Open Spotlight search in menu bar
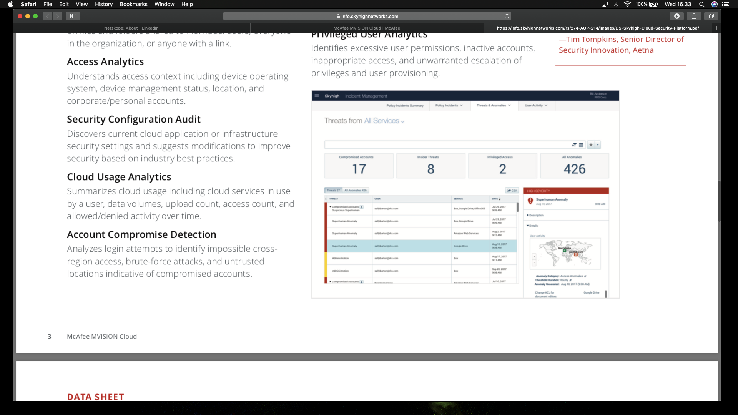The height and width of the screenshot is (415, 738). tap(701, 4)
